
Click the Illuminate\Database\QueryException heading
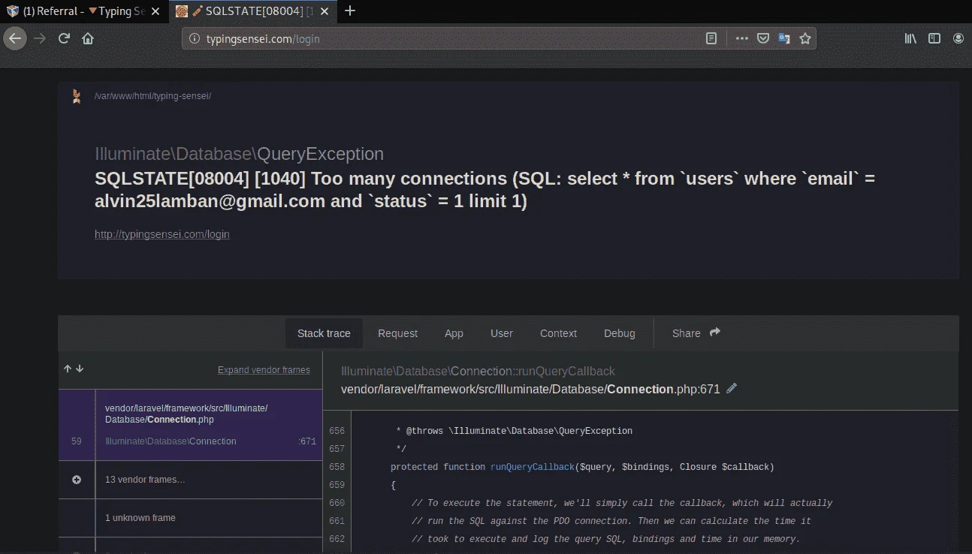coord(239,154)
